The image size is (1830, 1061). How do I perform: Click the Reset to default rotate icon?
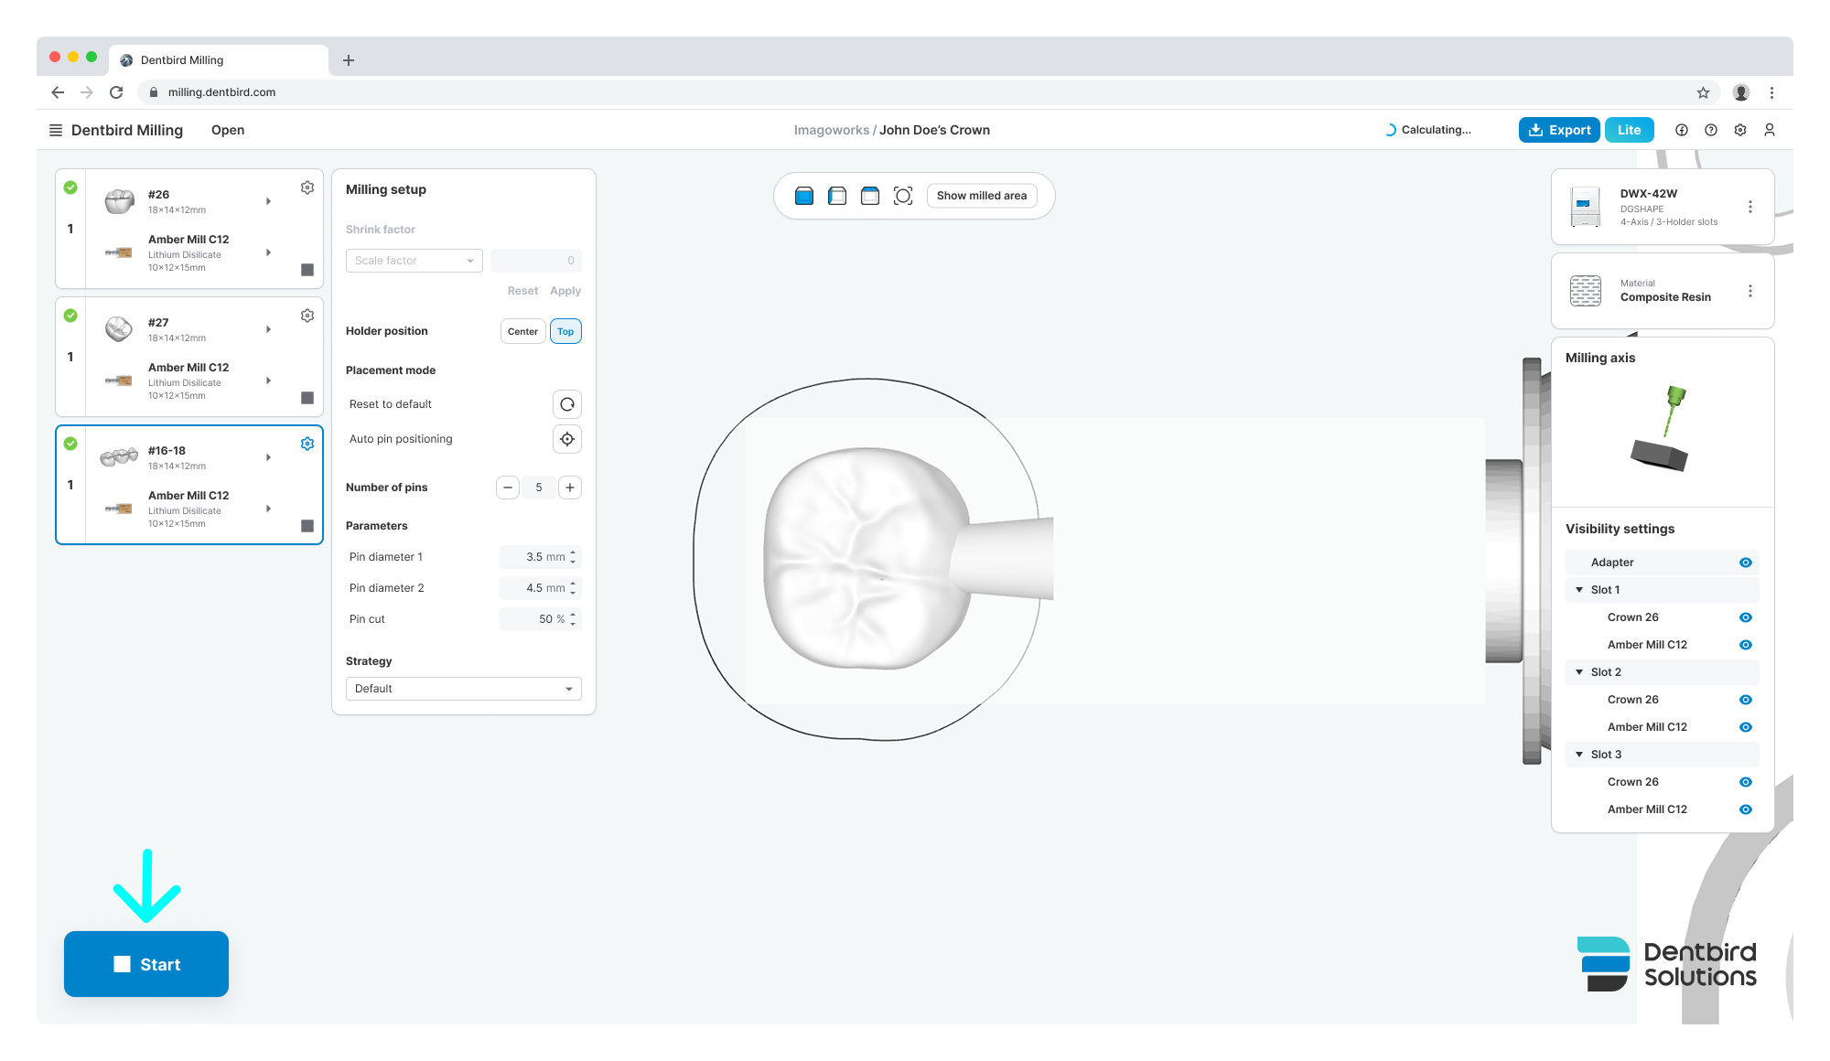(567, 404)
